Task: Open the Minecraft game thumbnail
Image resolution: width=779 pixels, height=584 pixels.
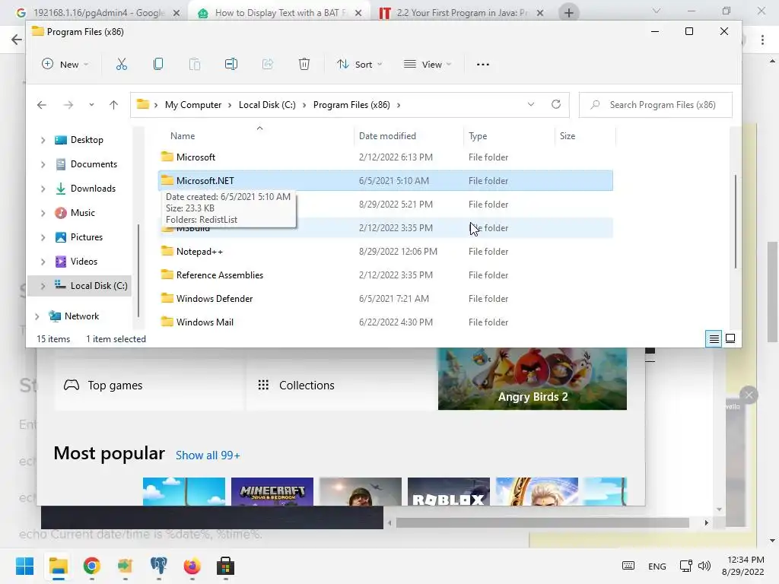Action: tap(272, 492)
